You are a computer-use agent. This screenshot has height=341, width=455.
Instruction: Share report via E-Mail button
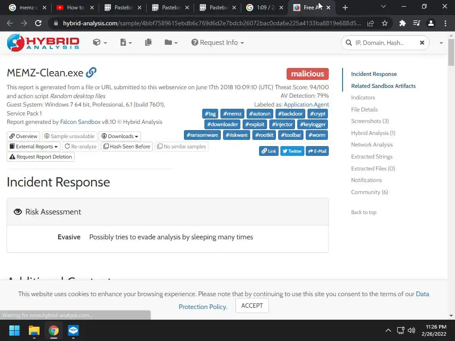pyautogui.click(x=317, y=151)
